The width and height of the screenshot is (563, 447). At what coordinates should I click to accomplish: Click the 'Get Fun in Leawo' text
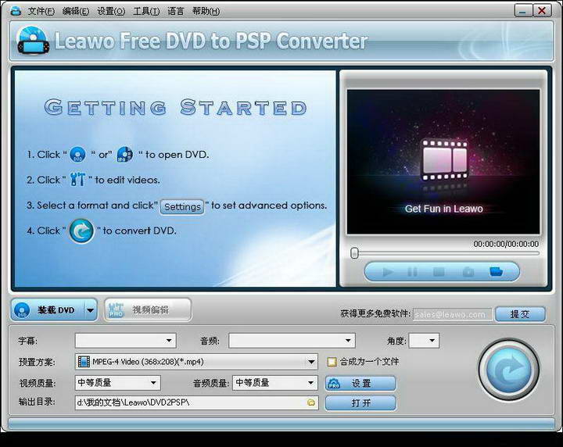444,209
